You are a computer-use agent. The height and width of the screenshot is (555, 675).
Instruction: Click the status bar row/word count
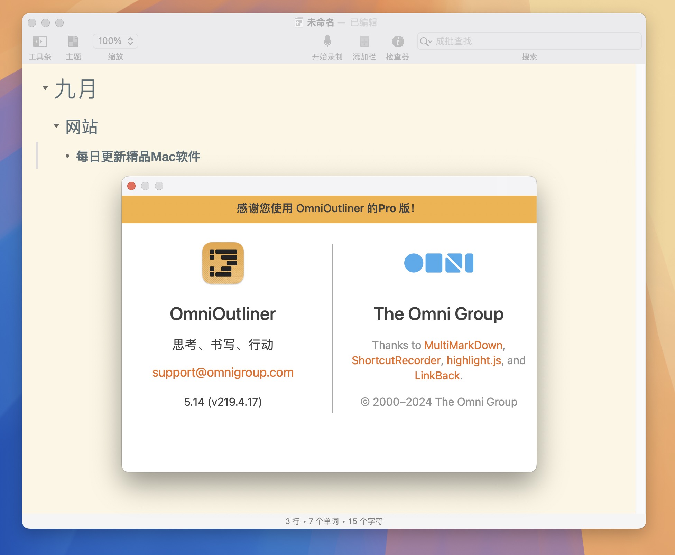pyautogui.click(x=334, y=521)
